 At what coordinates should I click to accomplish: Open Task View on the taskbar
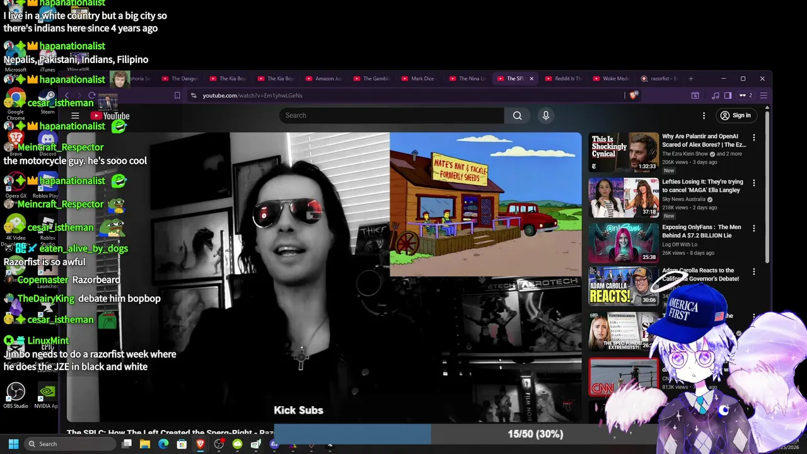tap(127, 444)
